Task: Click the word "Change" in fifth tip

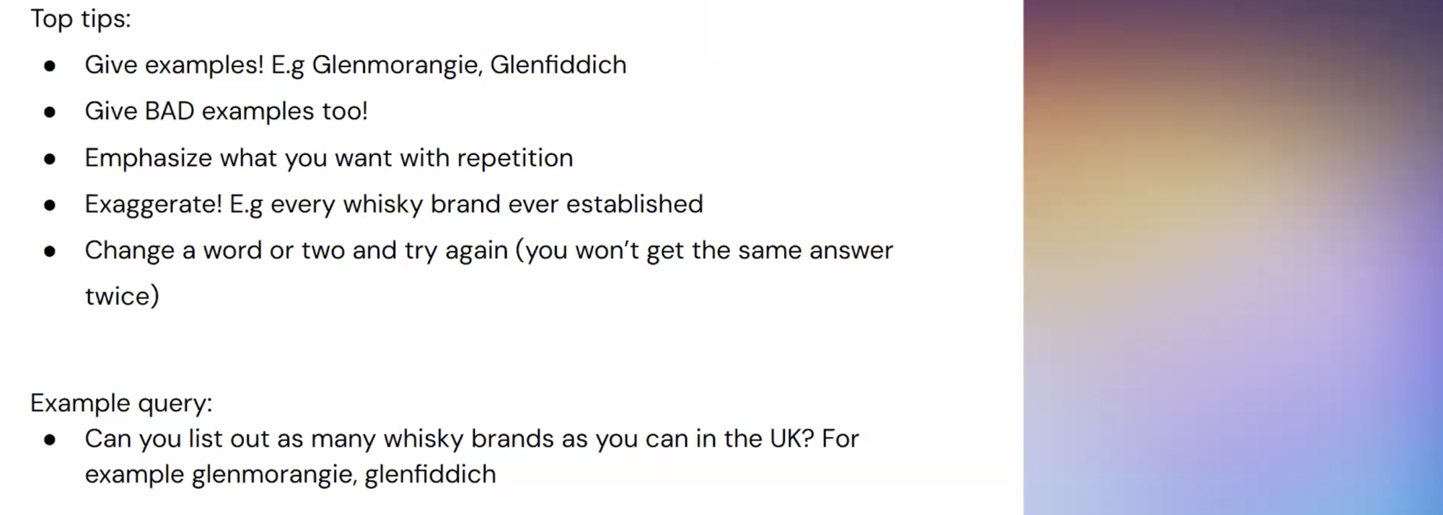Action: (x=129, y=250)
